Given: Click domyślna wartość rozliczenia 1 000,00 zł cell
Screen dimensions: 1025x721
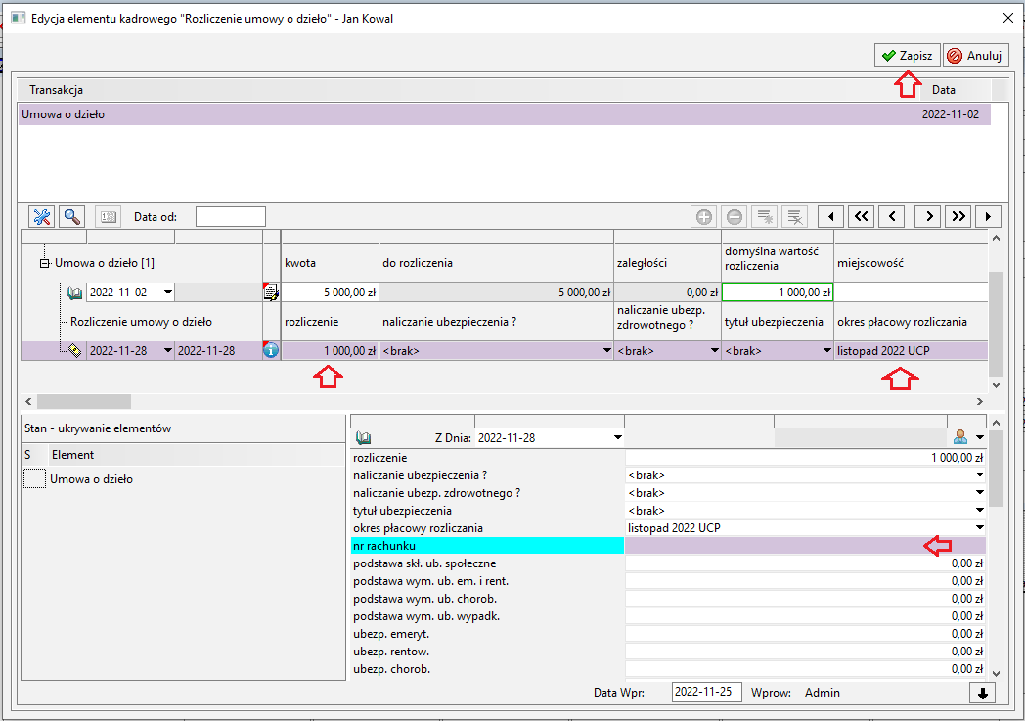Looking at the screenshot, I should [x=778, y=293].
